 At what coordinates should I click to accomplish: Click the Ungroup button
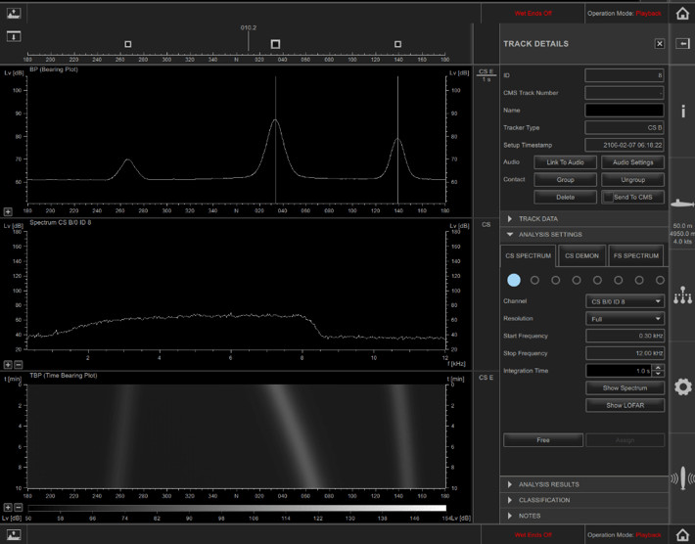632,179
